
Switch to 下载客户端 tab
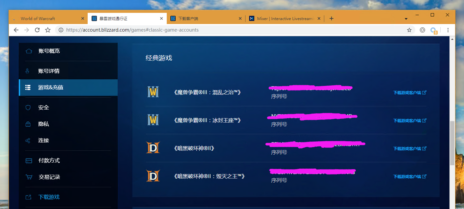(x=206, y=18)
